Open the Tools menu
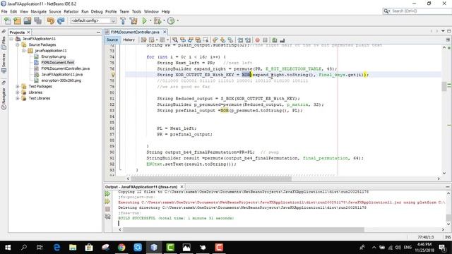 [136, 11]
